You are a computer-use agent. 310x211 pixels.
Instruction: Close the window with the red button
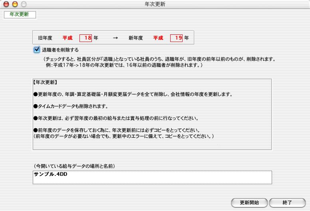point(6,4)
